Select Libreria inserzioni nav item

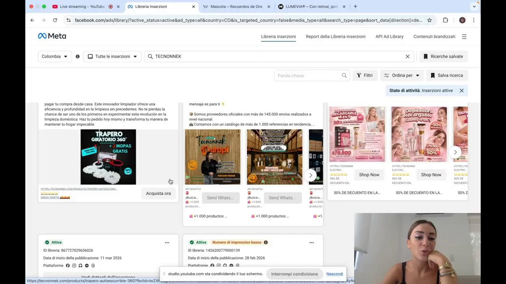click(278, 37)
